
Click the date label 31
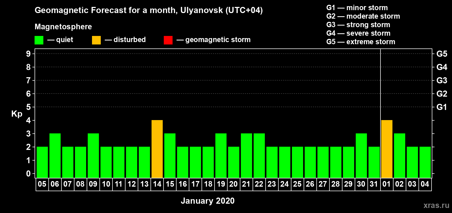pos(374,184)
